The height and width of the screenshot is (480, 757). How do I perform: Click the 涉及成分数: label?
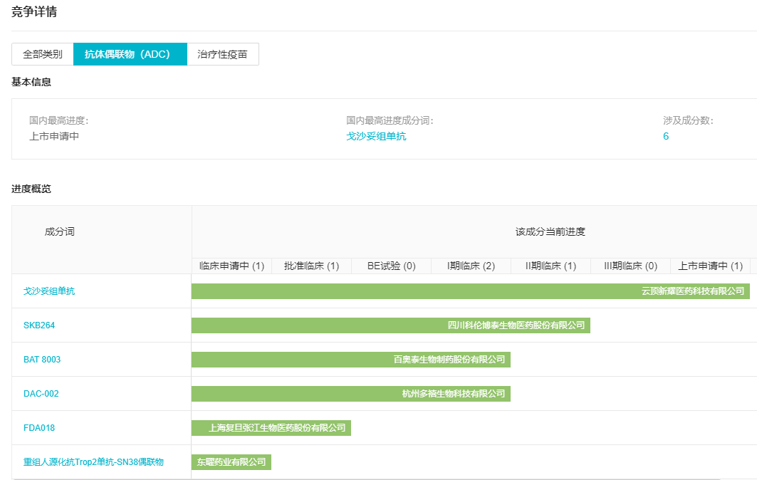(x=688, y=120)
